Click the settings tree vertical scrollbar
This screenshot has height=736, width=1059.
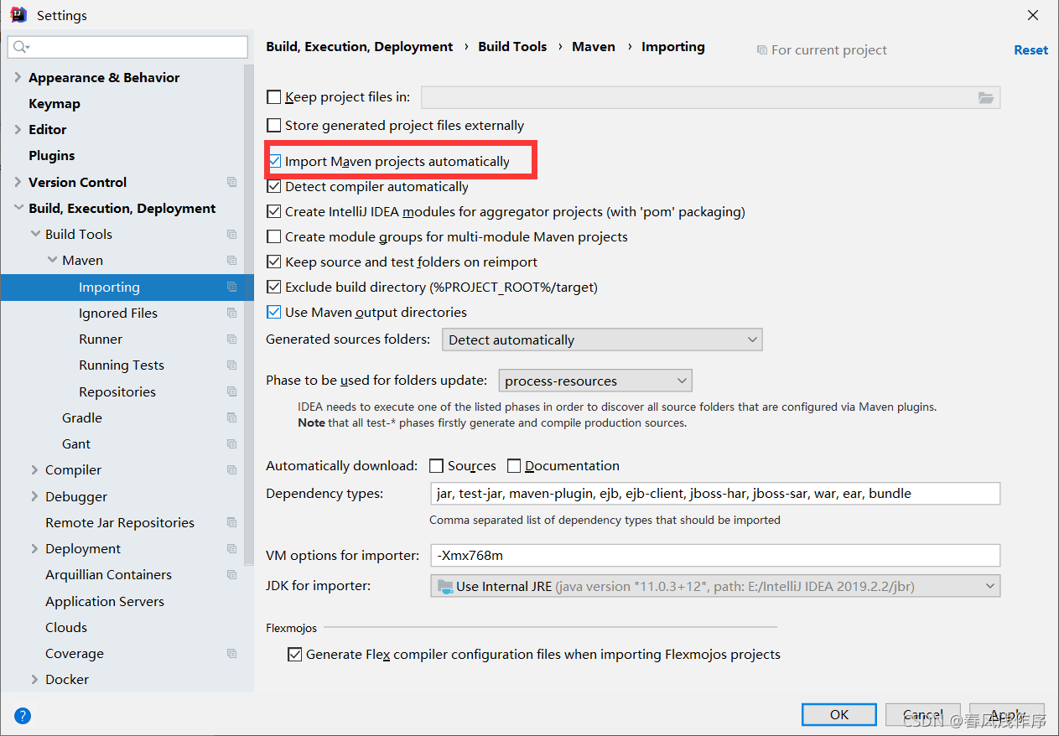249,314
